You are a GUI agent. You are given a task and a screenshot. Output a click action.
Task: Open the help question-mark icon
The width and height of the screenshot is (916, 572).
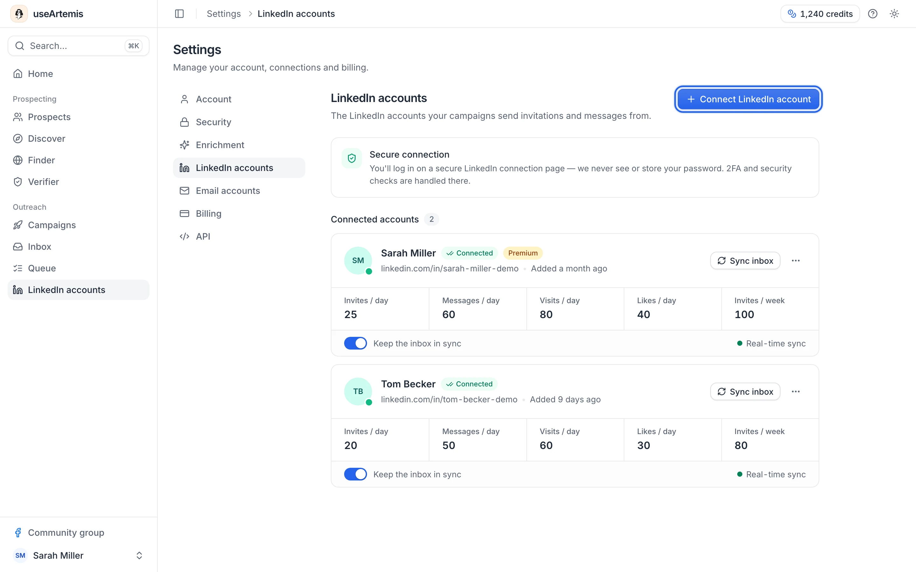click(x=872, y=14)
